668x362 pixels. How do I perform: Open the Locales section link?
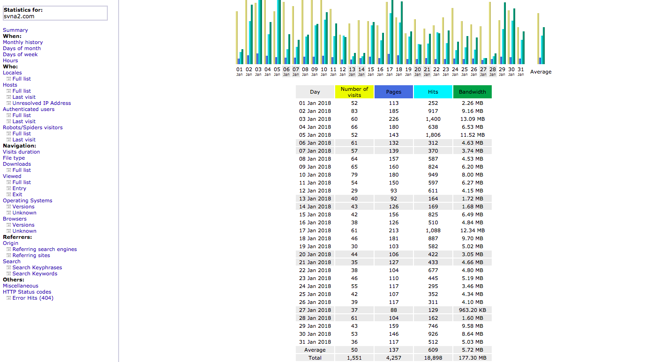click(x=12, y=73)
